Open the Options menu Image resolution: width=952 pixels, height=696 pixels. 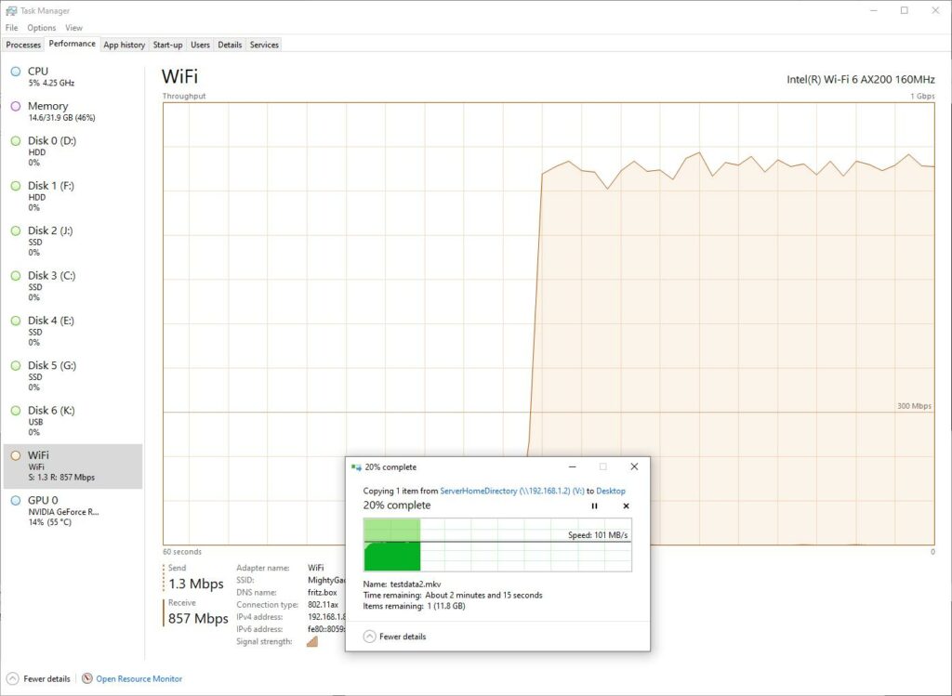41,28
